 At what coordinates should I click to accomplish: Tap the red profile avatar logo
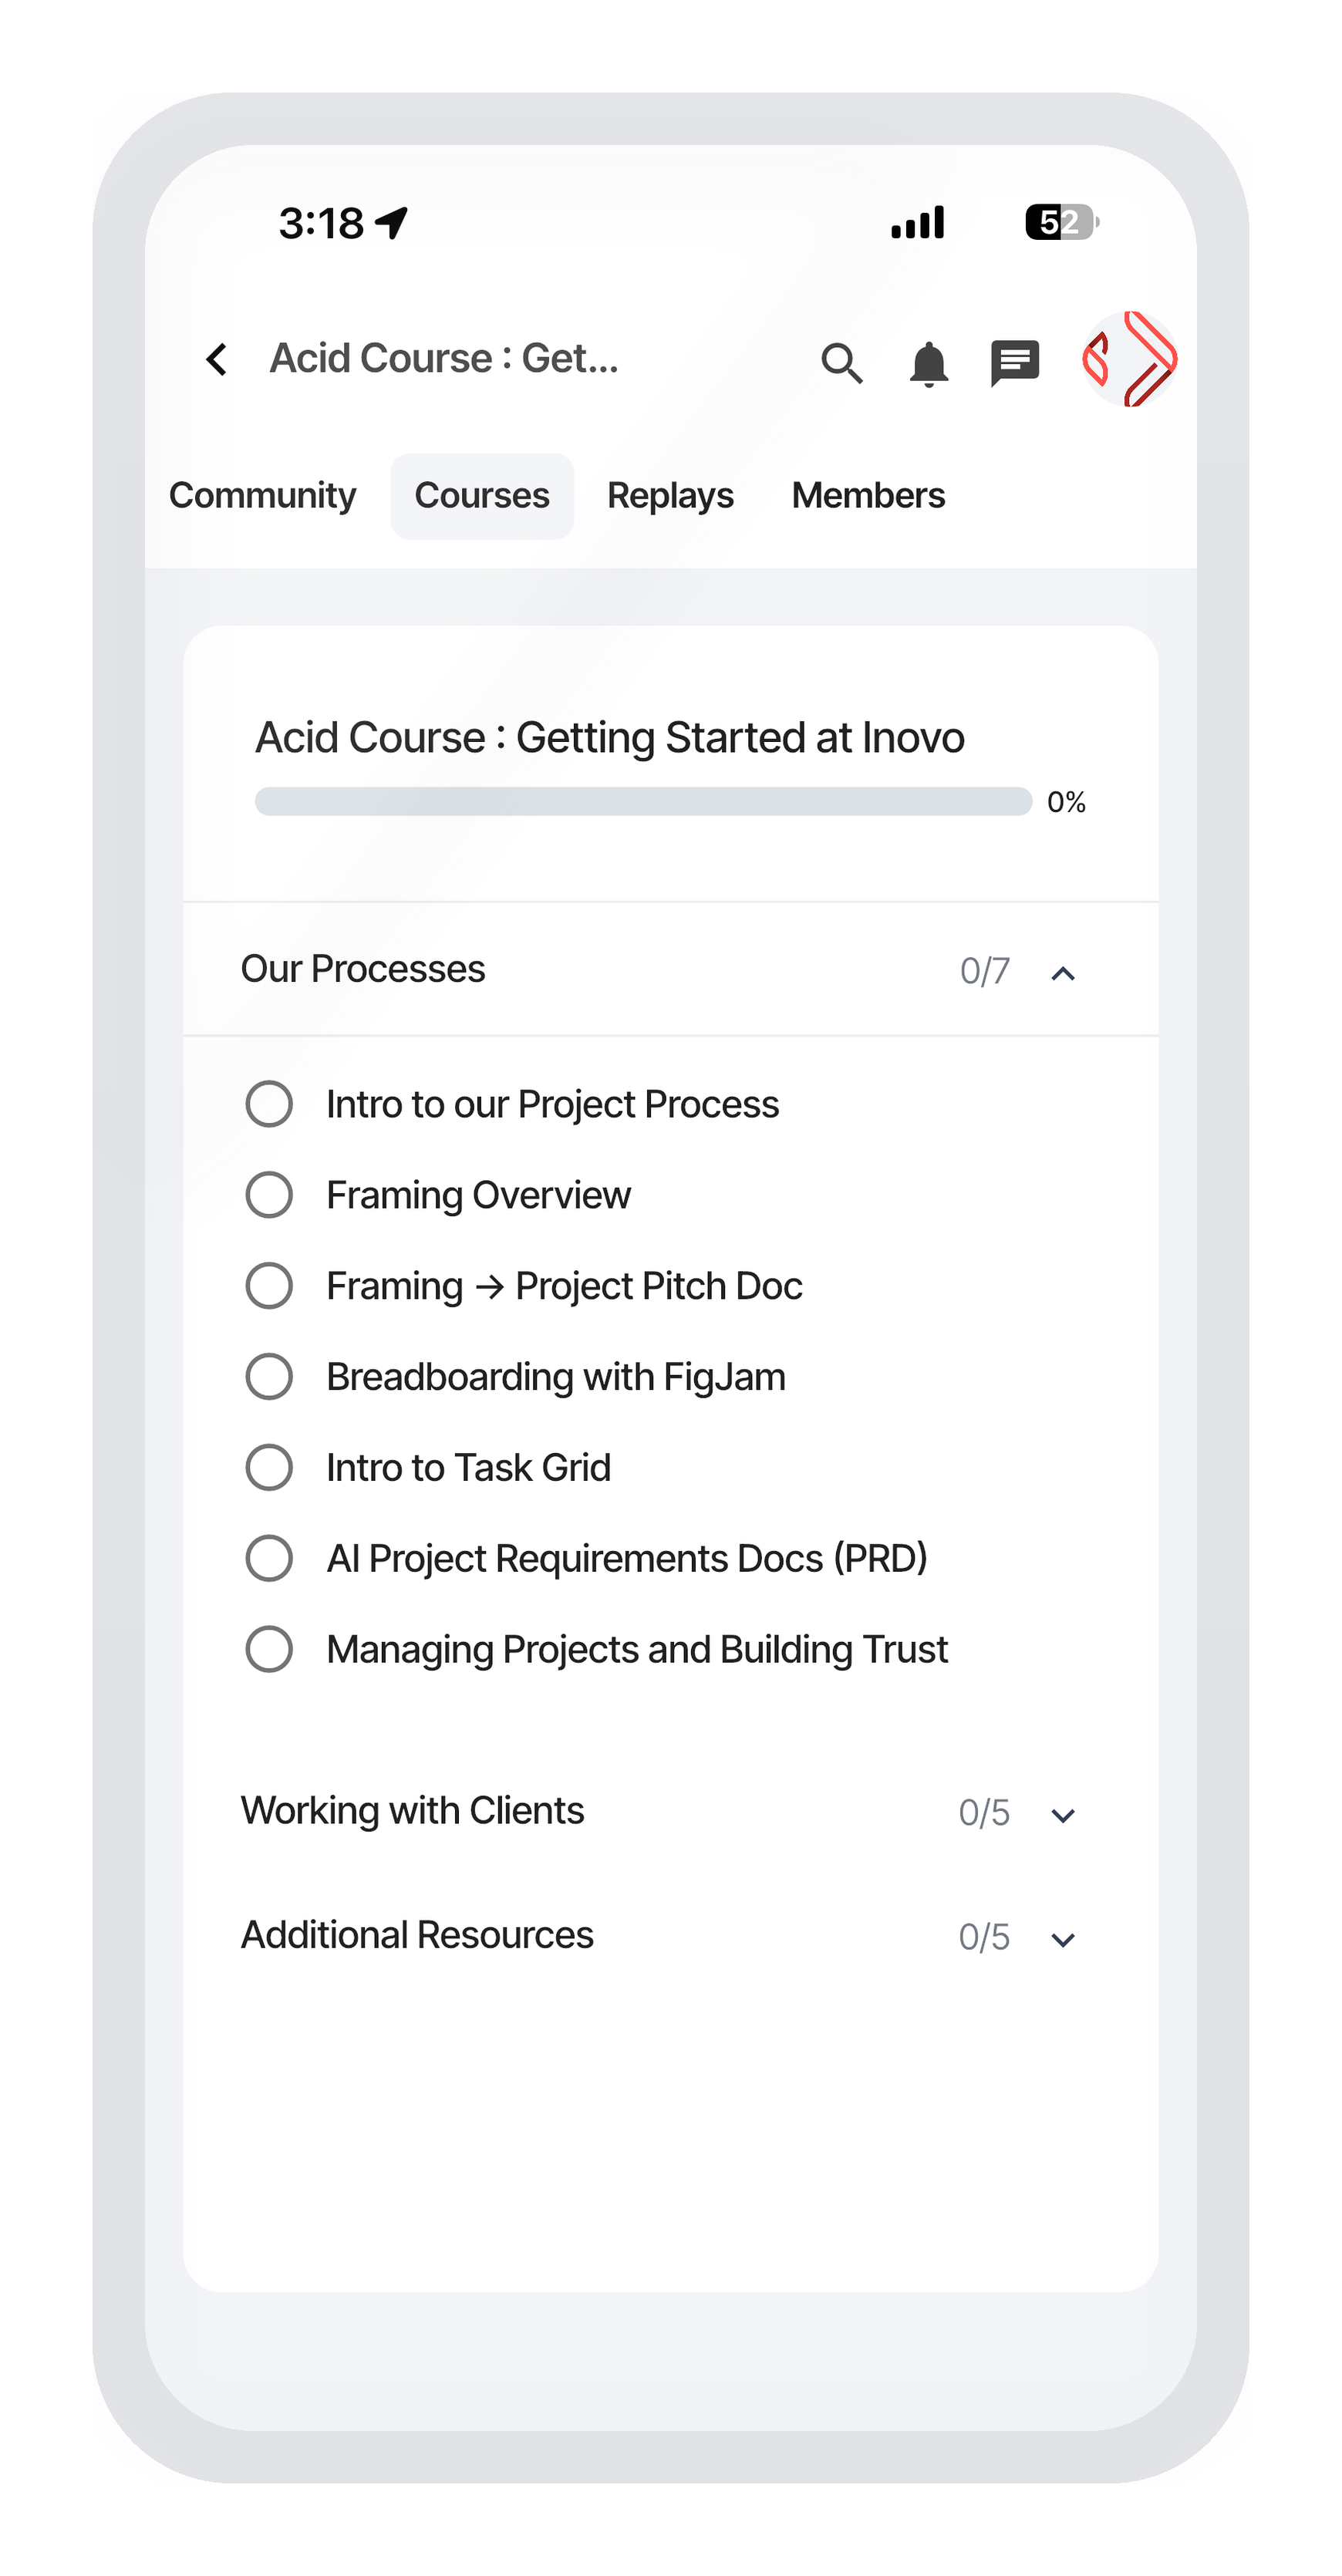click(1129, 359)
